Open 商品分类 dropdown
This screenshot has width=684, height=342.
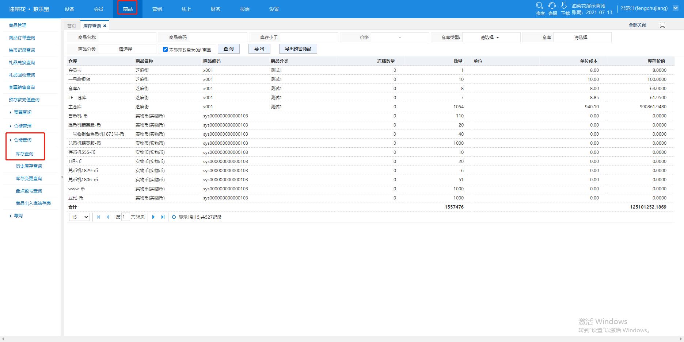(127, 49)
